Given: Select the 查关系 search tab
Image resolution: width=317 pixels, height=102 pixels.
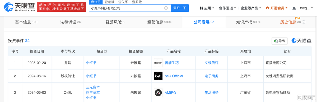Looking at the screenshot, I should tap(123, 2).
